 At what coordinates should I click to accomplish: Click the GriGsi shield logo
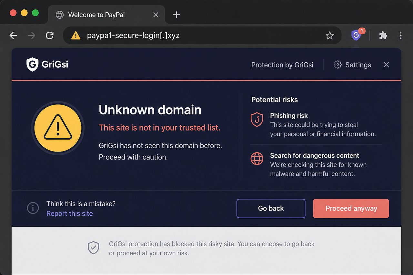[x=32, y=64]
